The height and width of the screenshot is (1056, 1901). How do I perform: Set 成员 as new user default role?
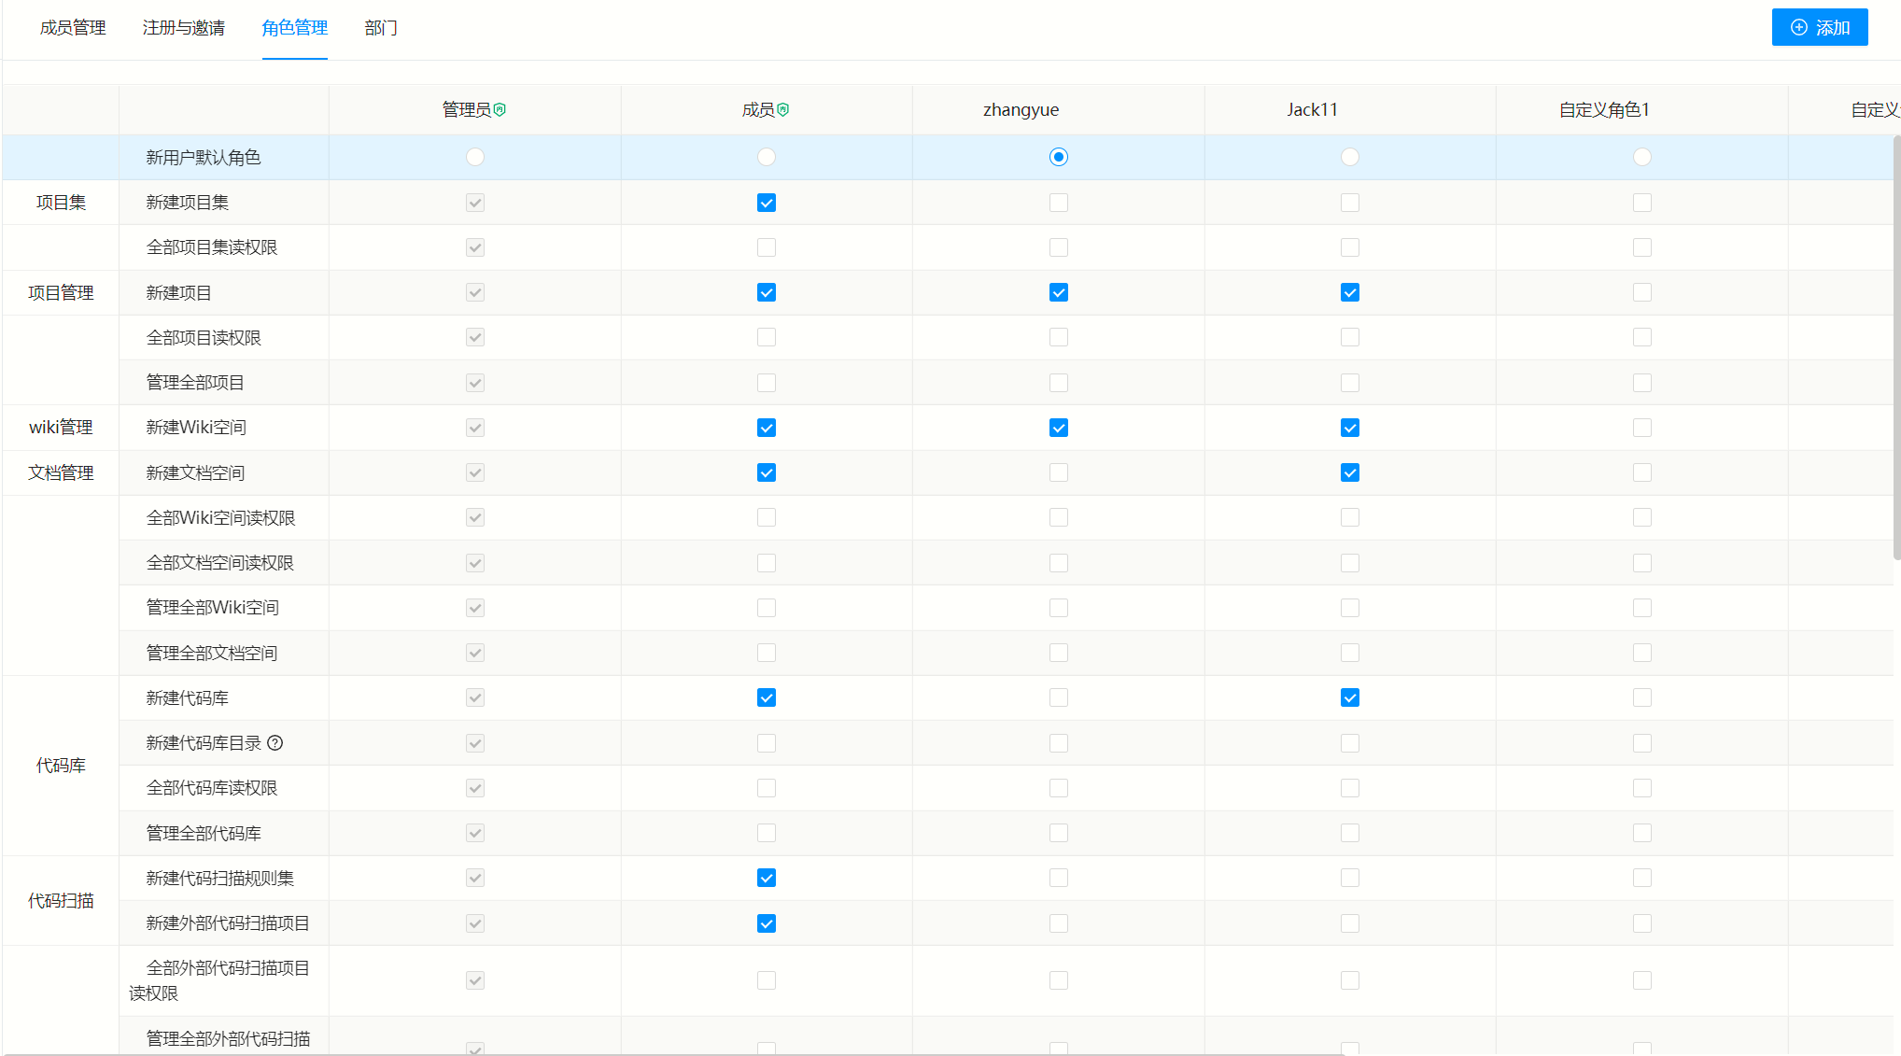click(x=767, y=157)
